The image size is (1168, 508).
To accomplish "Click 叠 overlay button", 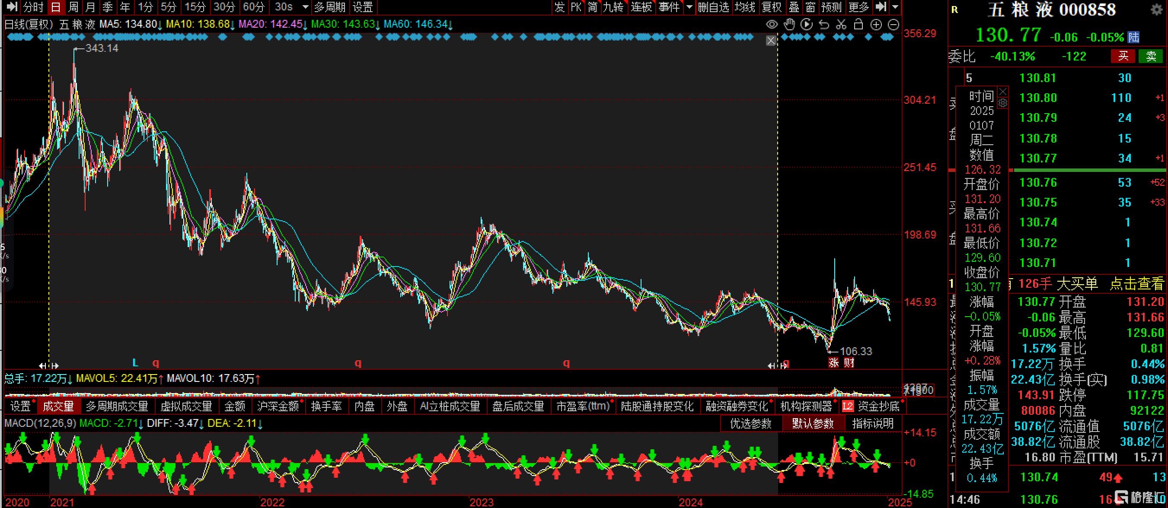I will 794,7.
